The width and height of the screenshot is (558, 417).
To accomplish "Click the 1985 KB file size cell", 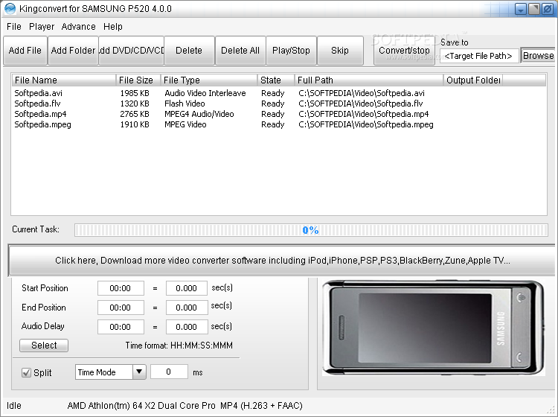I will (x=135, y=93).
